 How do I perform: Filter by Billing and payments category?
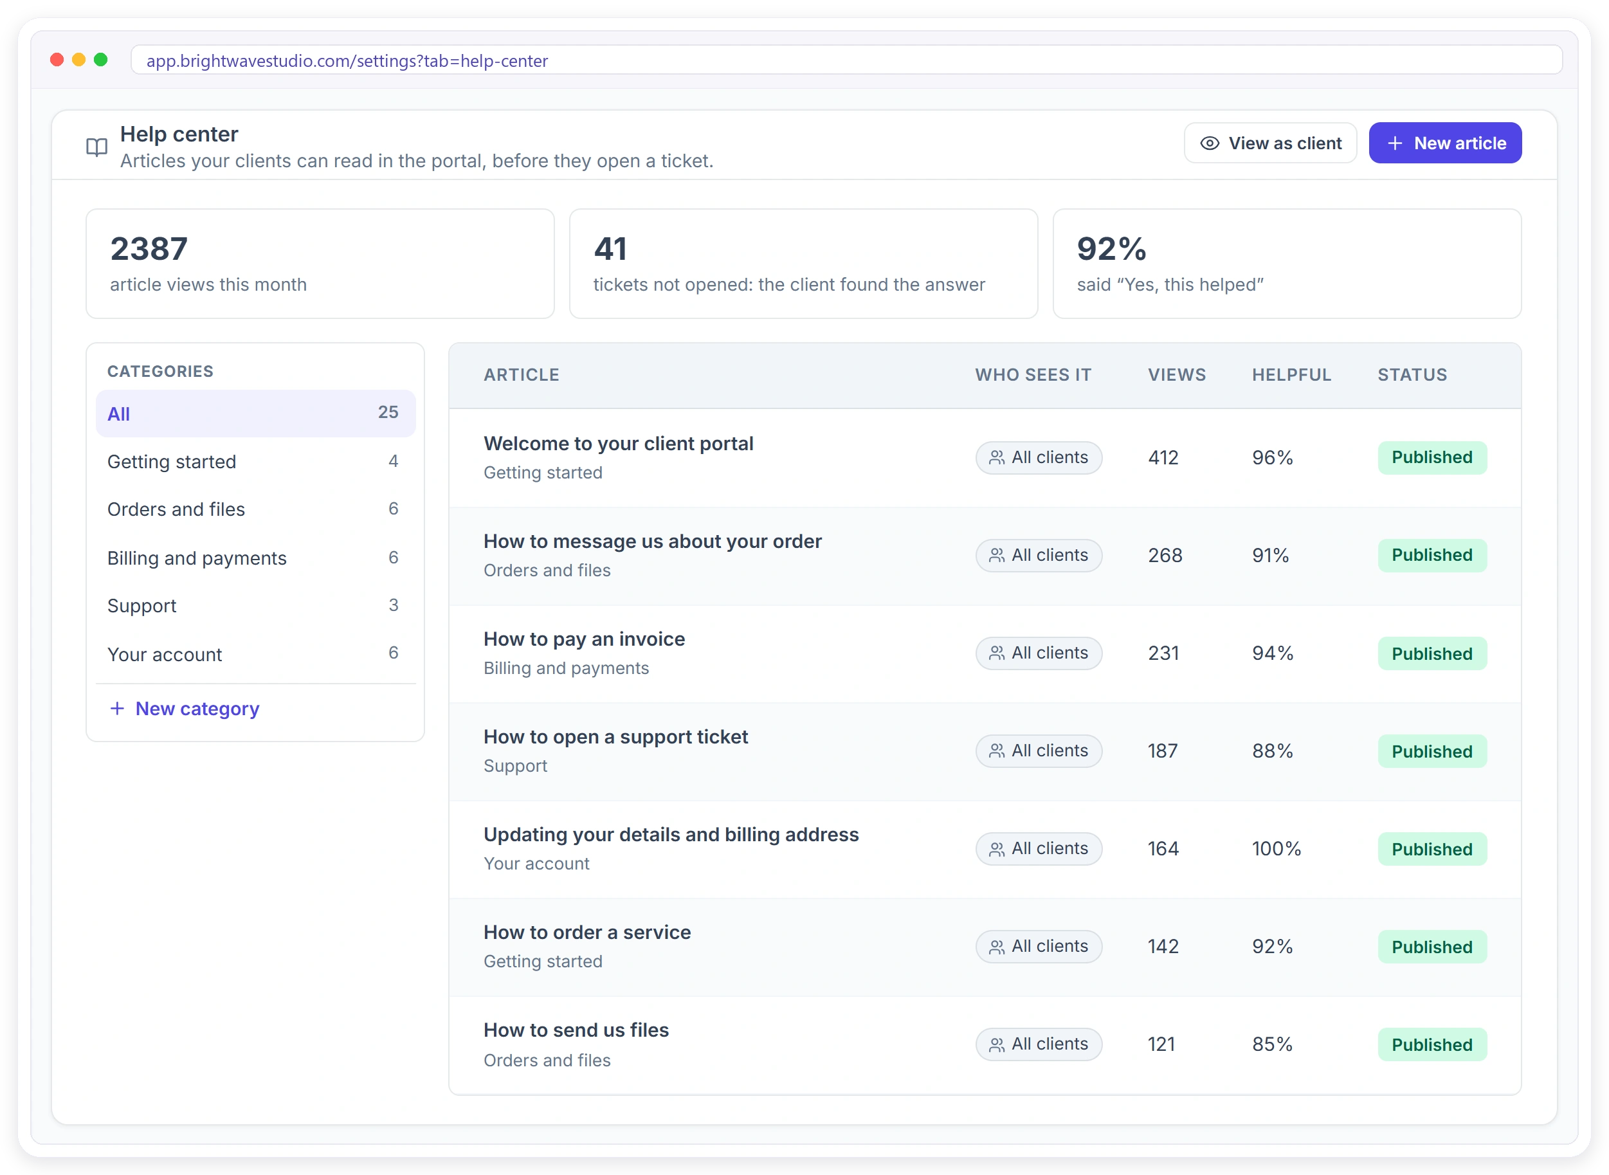pyautogui.click(x=255, y=558)
